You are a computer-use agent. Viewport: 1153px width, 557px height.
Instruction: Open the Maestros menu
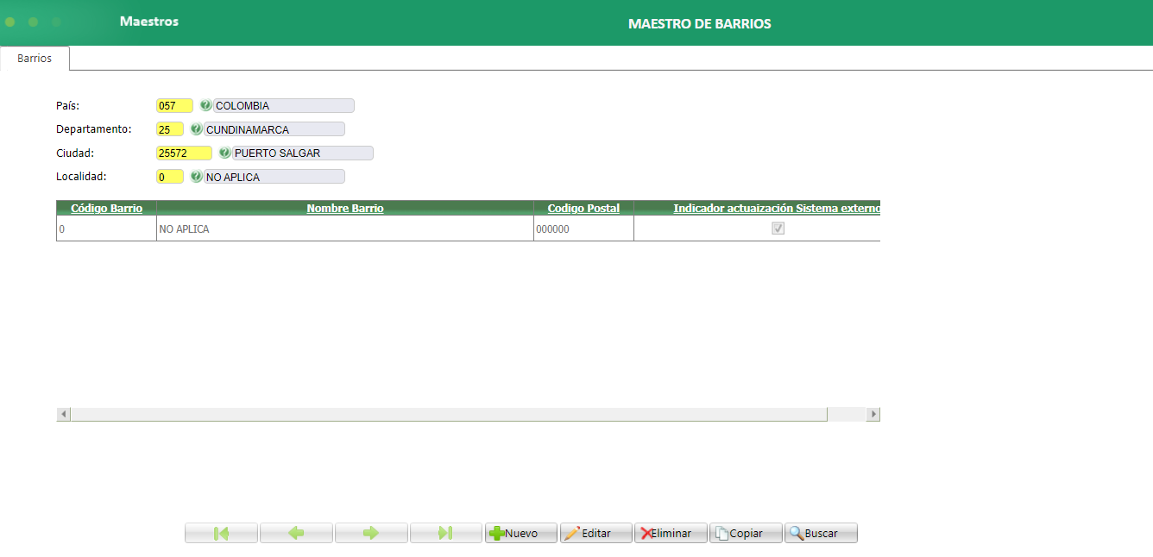click(149, 22)
